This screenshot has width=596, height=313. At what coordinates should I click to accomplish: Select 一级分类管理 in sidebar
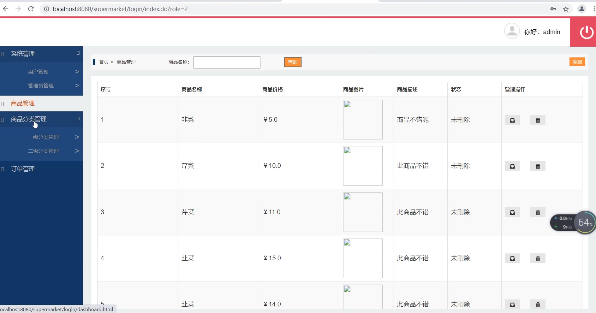point(44,137)
